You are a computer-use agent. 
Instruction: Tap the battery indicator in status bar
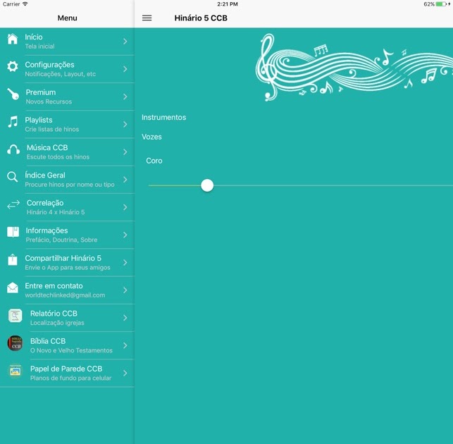pos(442,4)
